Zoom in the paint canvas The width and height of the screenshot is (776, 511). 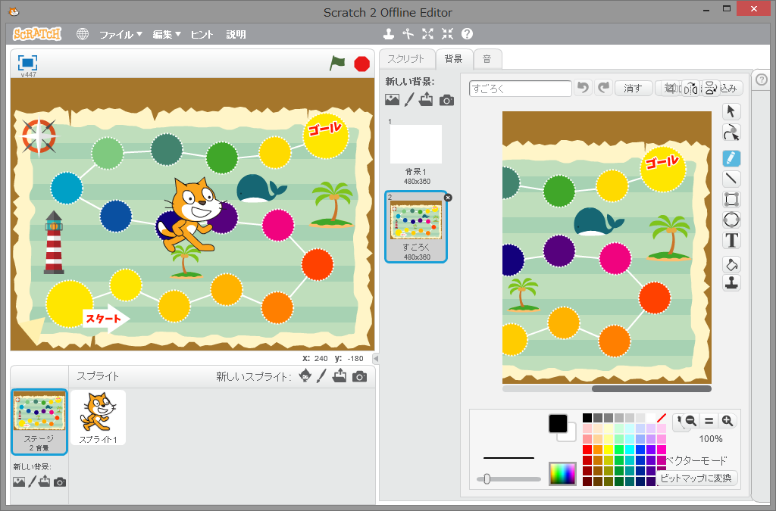(x=727, y=421)
